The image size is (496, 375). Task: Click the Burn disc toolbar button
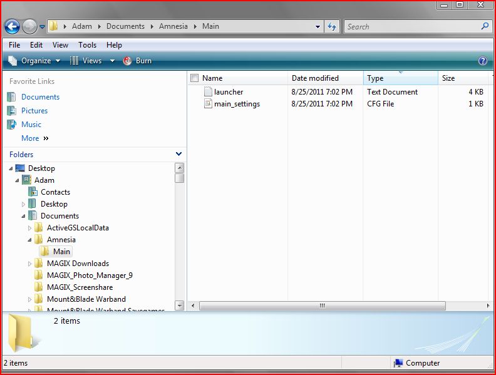[x=137, y=61]
